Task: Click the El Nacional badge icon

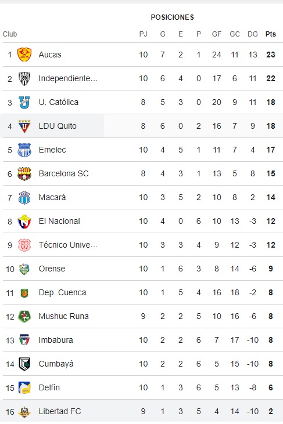Action: [x=24, y=221]
